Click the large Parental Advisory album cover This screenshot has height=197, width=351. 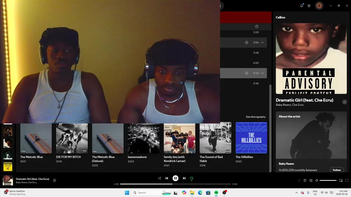click(x=311, y=59)
